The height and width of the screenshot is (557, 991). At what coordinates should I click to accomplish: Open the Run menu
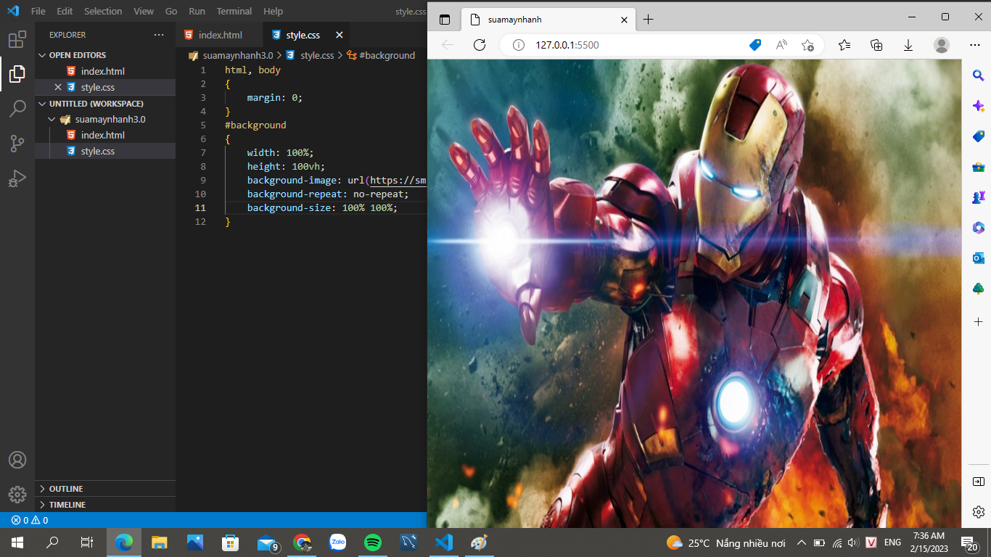[x=197, y=12]
